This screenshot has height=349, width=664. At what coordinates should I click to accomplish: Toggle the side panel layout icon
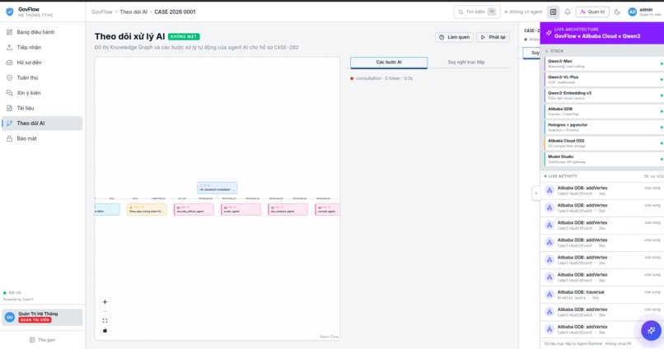[553, 12]
